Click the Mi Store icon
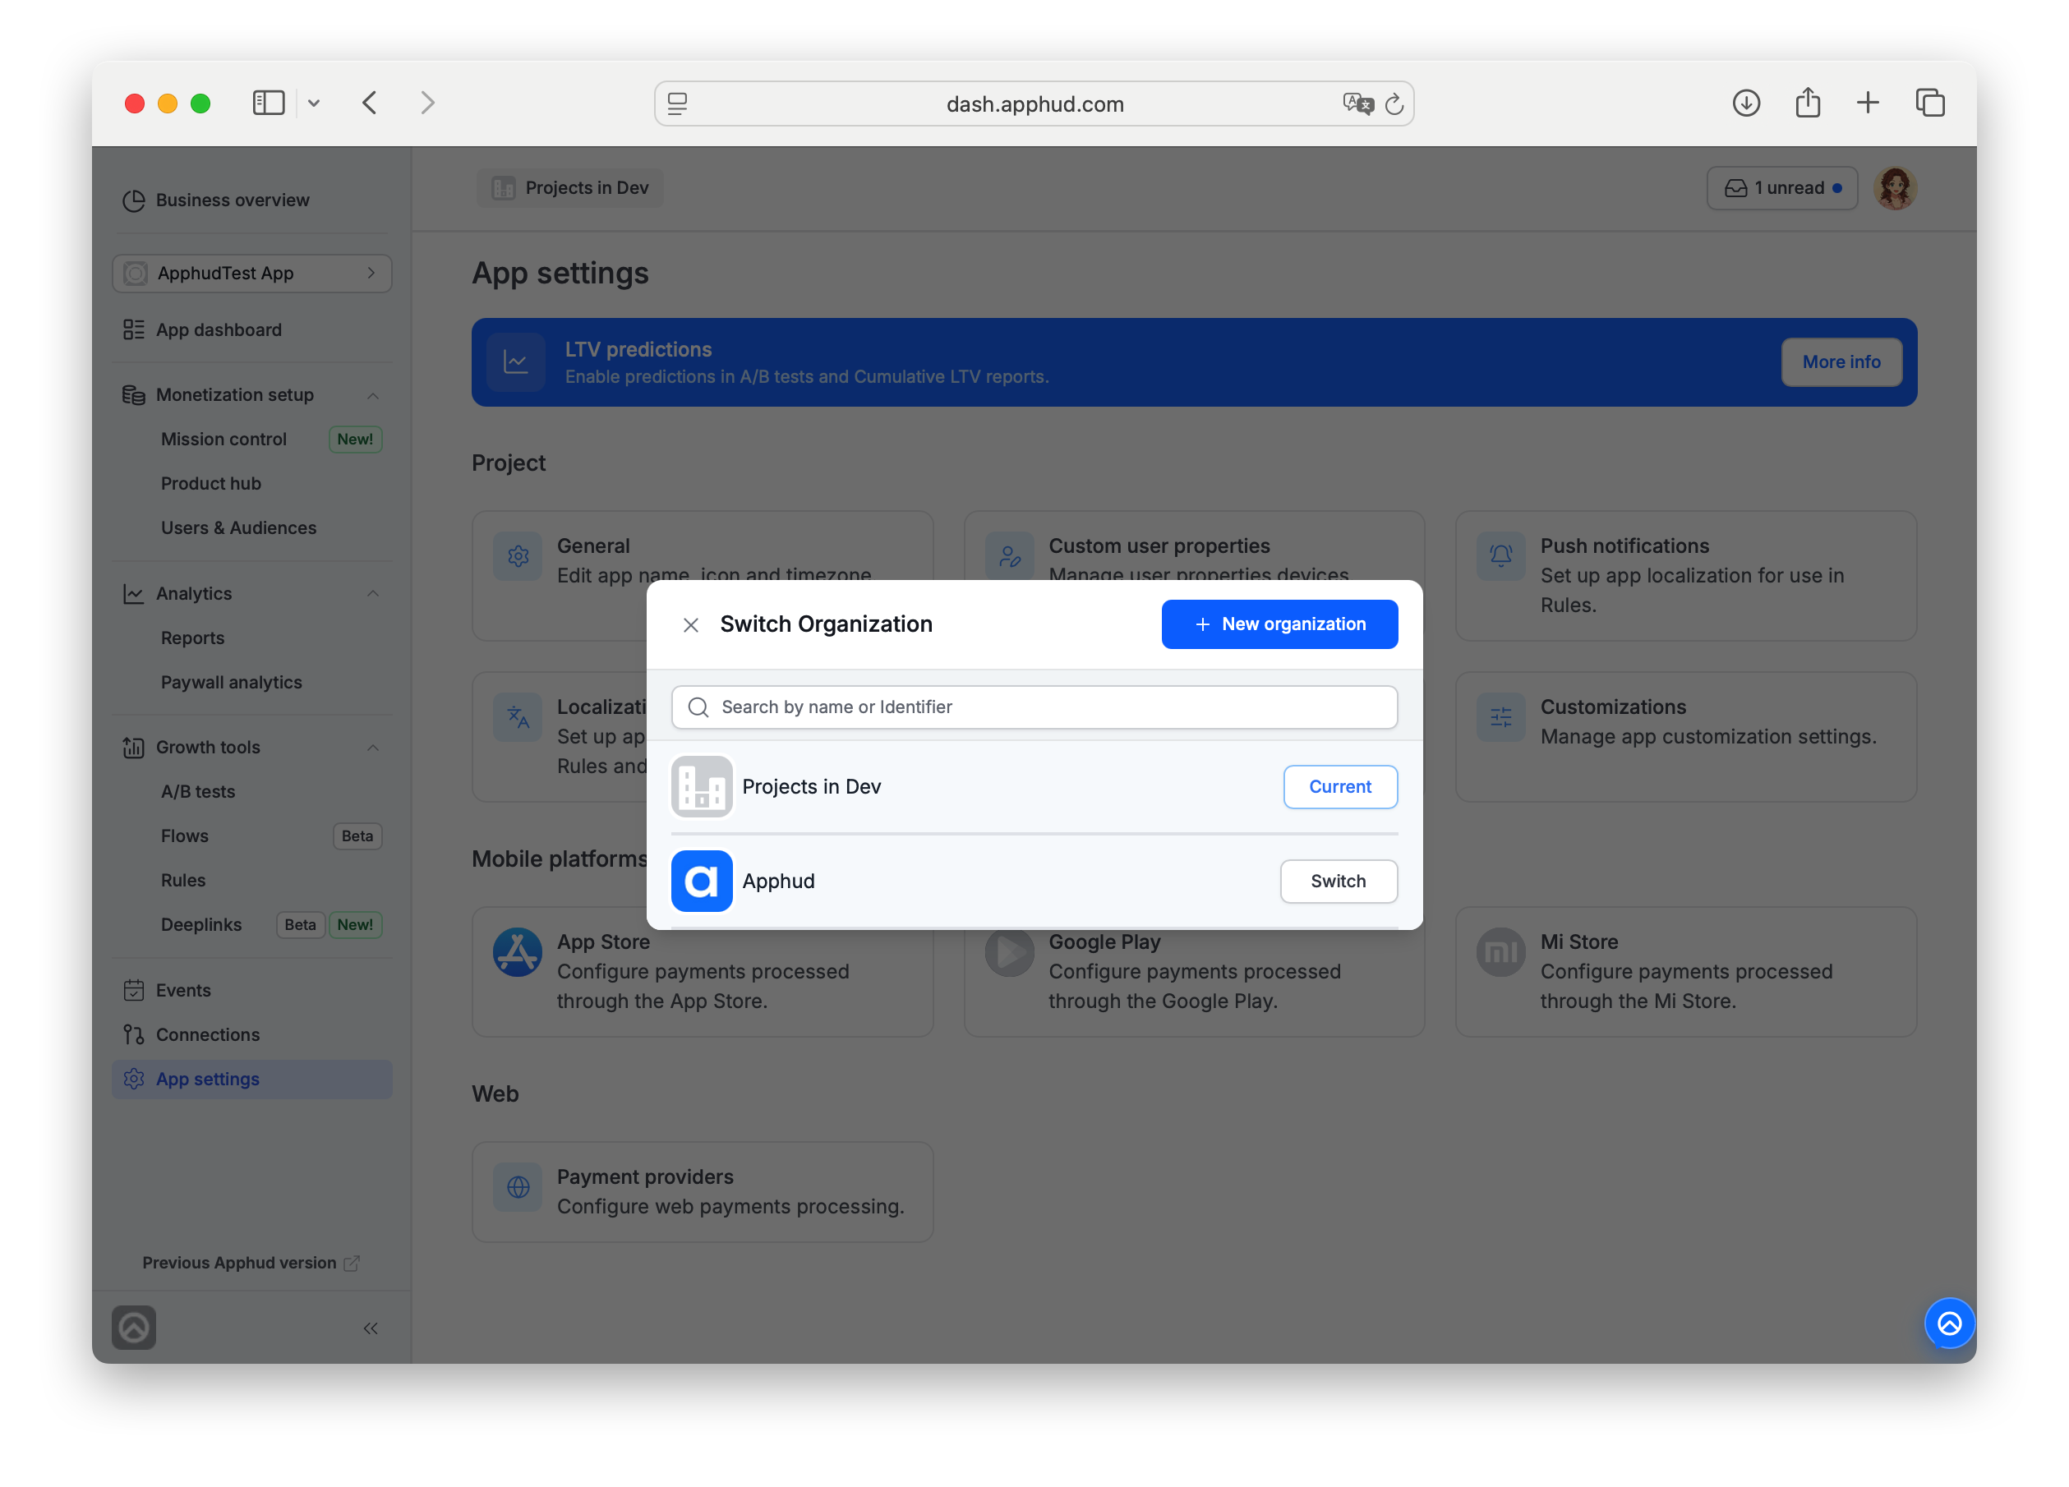 click(x=1500, y=951)
